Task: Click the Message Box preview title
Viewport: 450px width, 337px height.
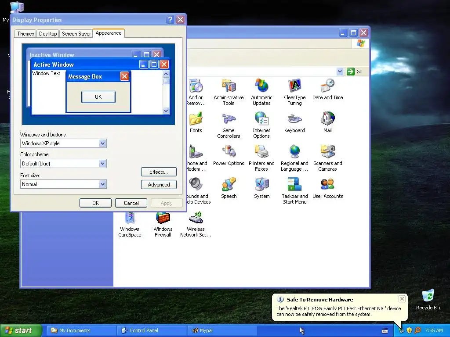Action: tap(85, 76)
